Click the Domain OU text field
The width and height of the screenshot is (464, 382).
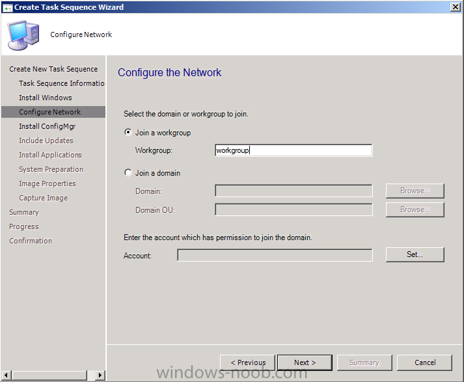[293, 210]
